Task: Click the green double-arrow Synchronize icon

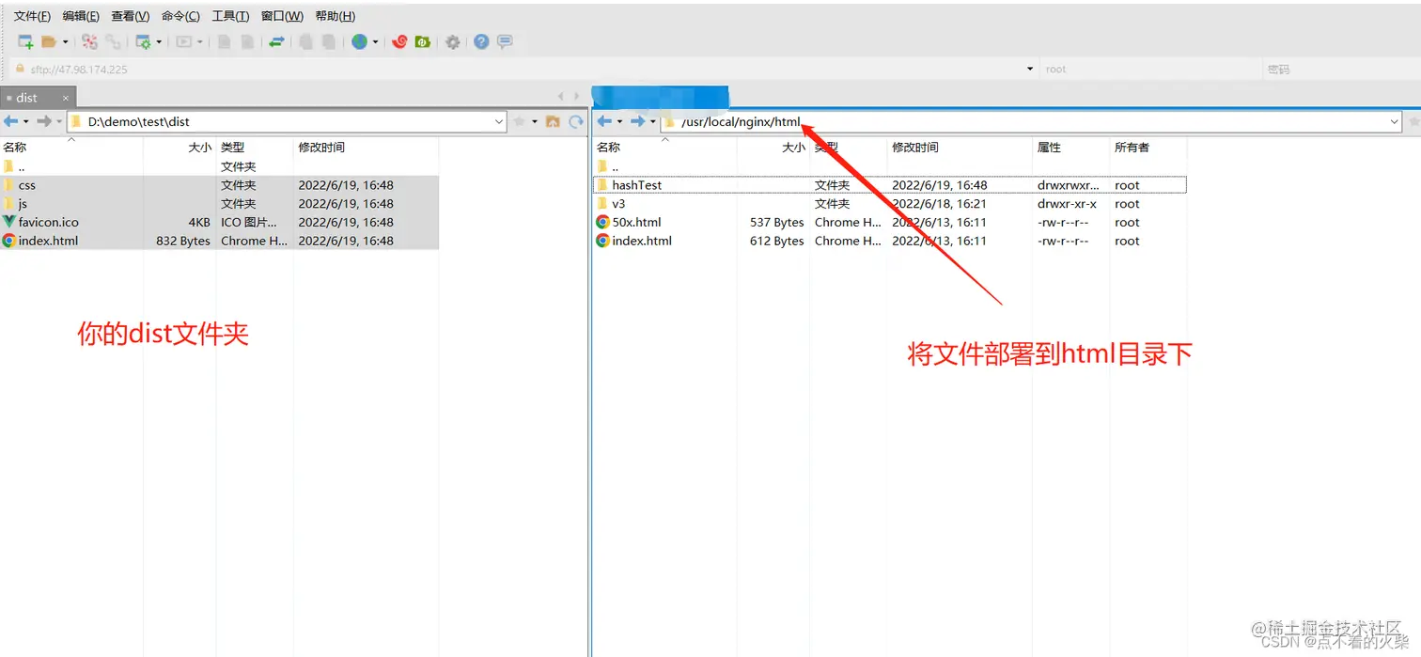Action: pyautogui.click(x=276, y=41)
